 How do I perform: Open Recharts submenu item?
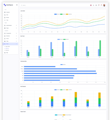point(7,50)
